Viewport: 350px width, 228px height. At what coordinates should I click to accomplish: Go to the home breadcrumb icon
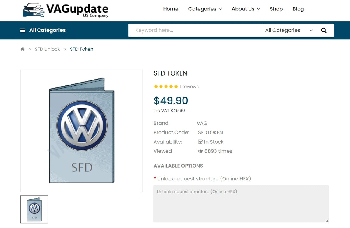pyautogui.click(x=22, y=49)
